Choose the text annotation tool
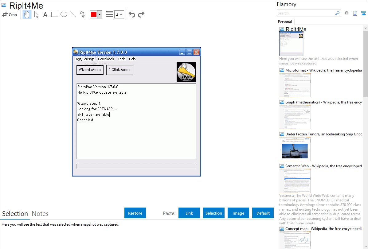The width and height of the screenshot is (368, 249). pos(45,14)
